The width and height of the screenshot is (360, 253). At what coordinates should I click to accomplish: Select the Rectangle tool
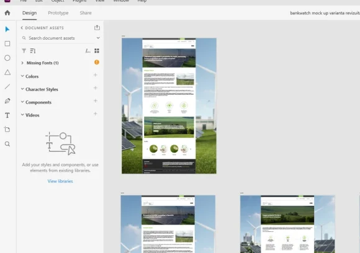(7, 43)
